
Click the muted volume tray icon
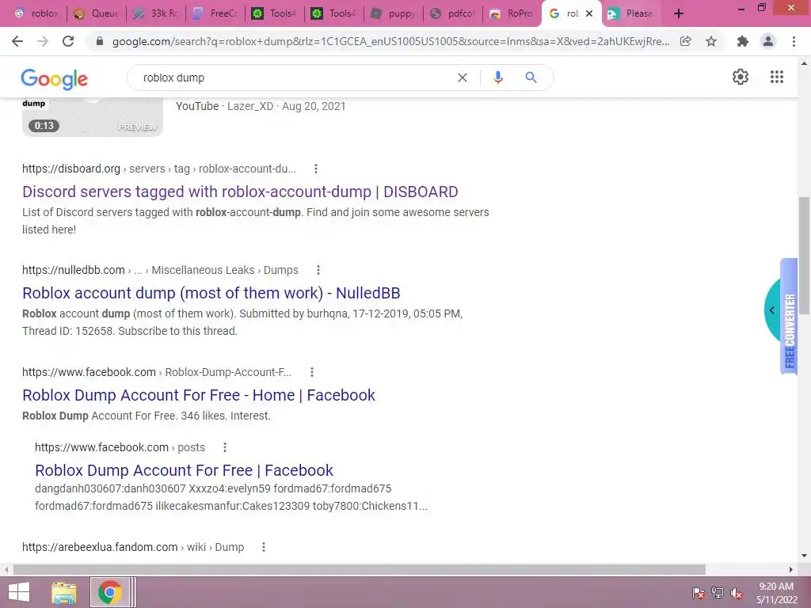pos(737,592)
